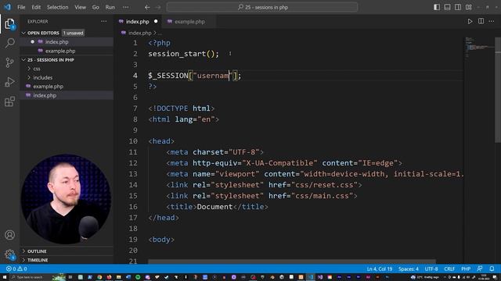
Task: Click the index.php breadcrumb
Action: tap(139, 33)
